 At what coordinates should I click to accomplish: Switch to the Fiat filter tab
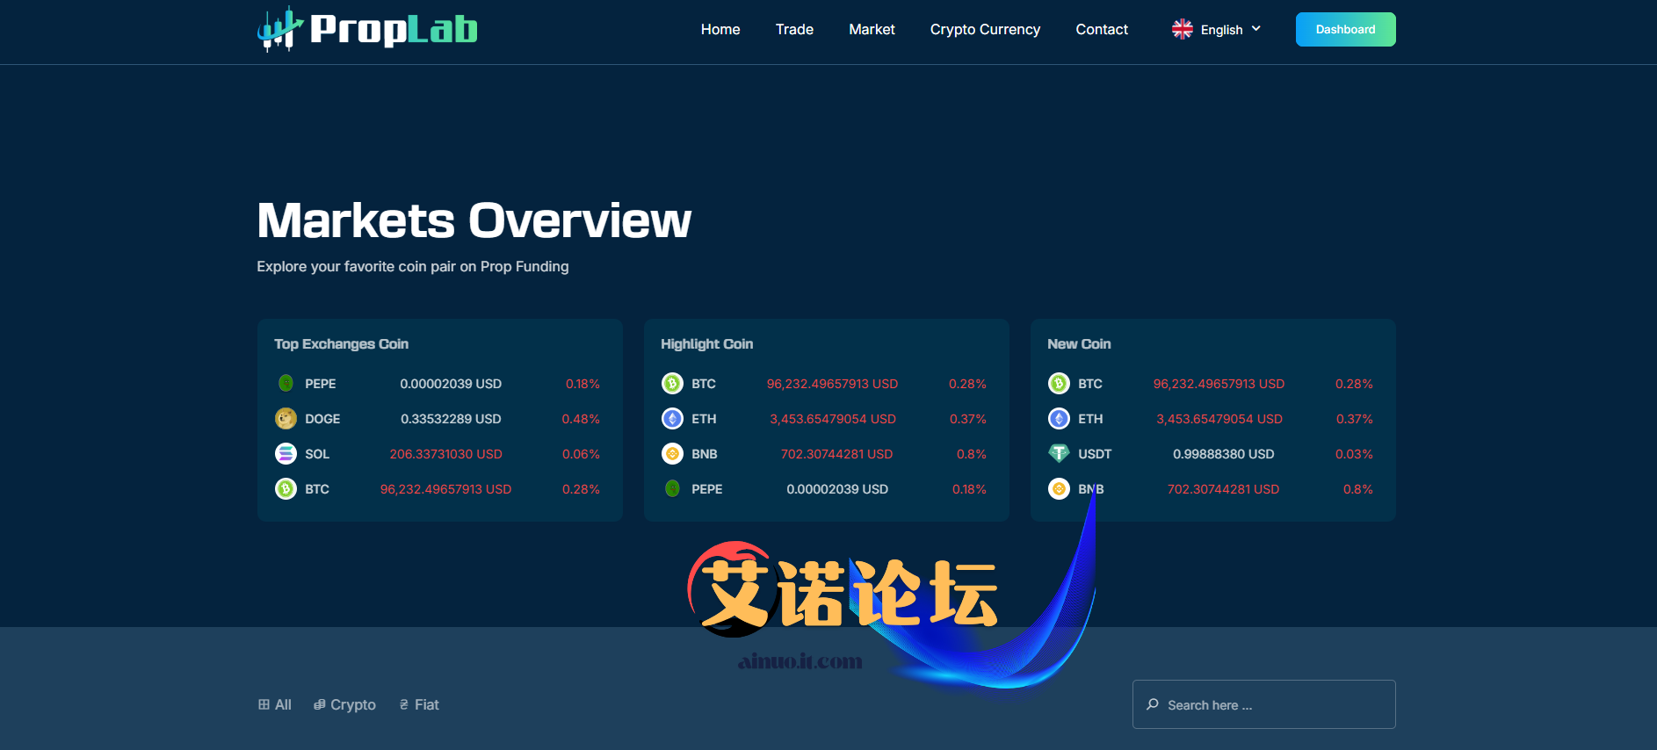click(419, 704)
